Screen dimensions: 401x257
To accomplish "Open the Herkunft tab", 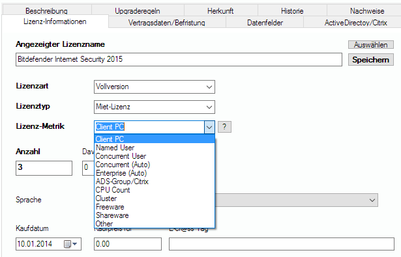I will tap(220, 10).
